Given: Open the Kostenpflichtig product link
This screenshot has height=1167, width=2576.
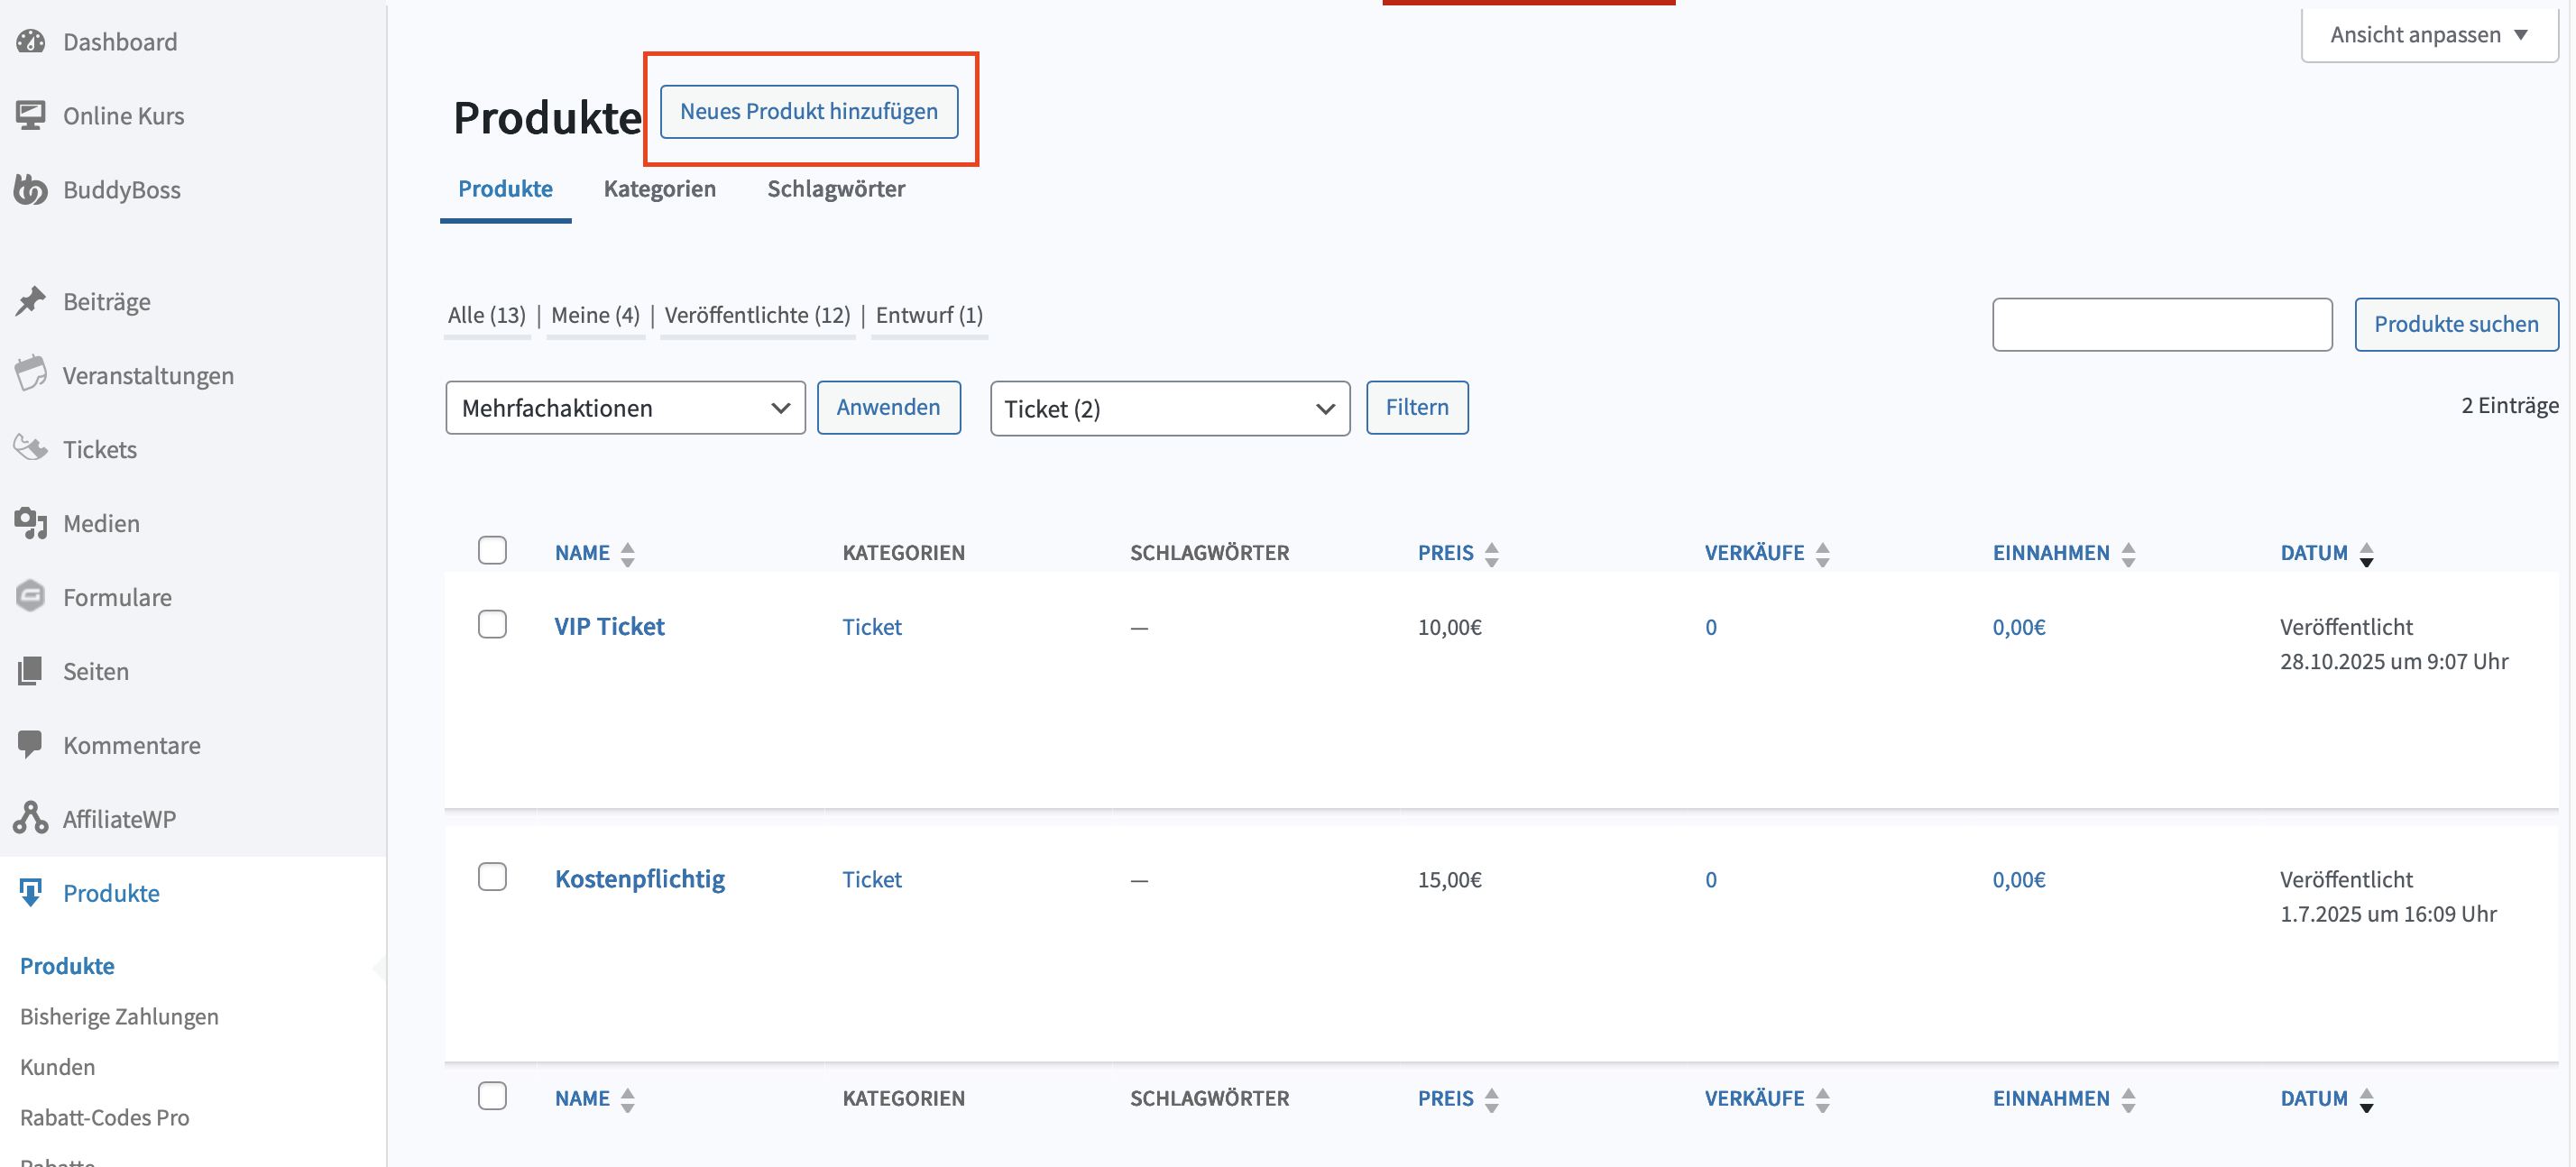Looking at the screenshot, I should coord(640,879).
